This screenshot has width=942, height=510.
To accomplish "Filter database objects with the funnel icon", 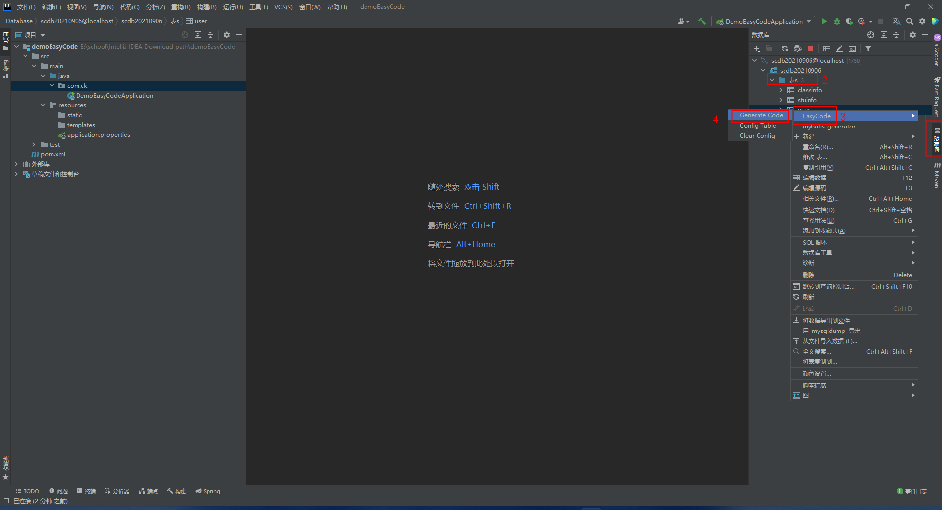I will [868, 49].
